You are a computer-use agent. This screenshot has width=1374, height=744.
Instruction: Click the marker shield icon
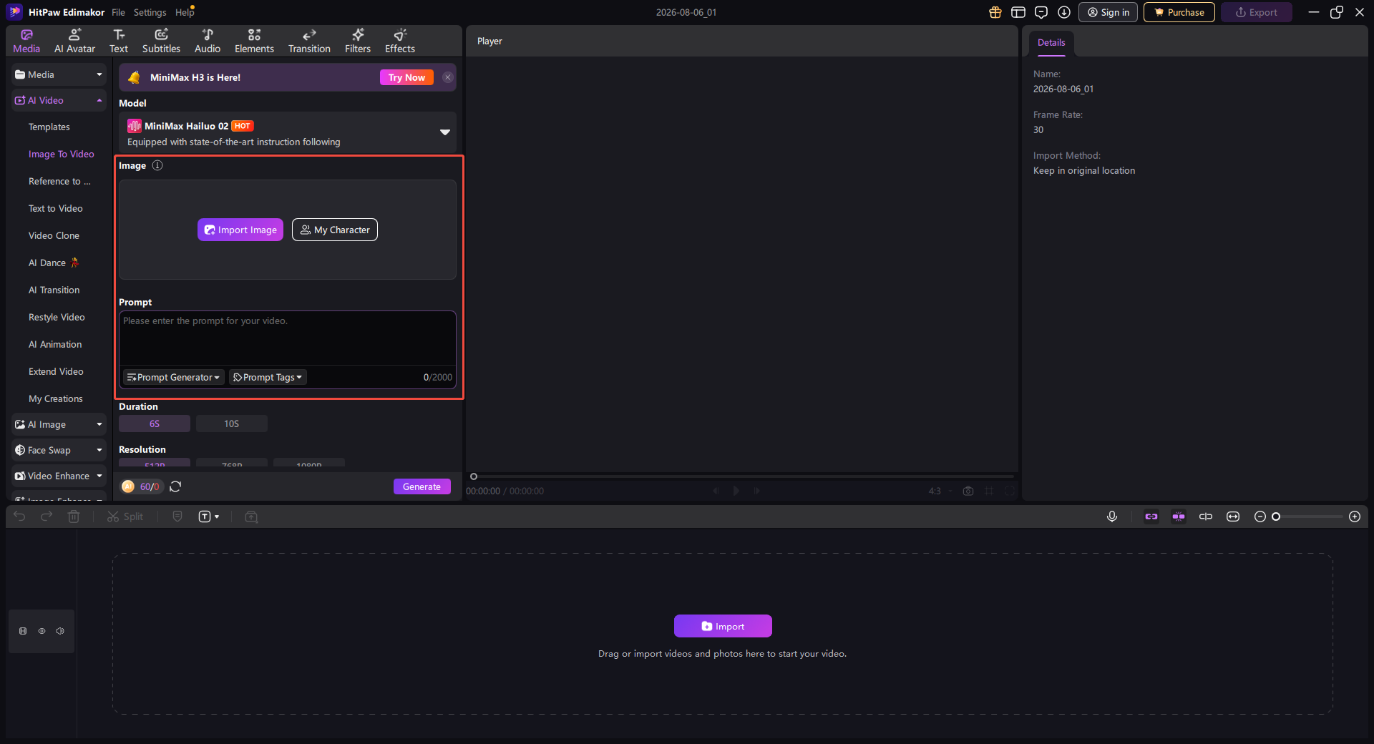(x=177, y=517)
